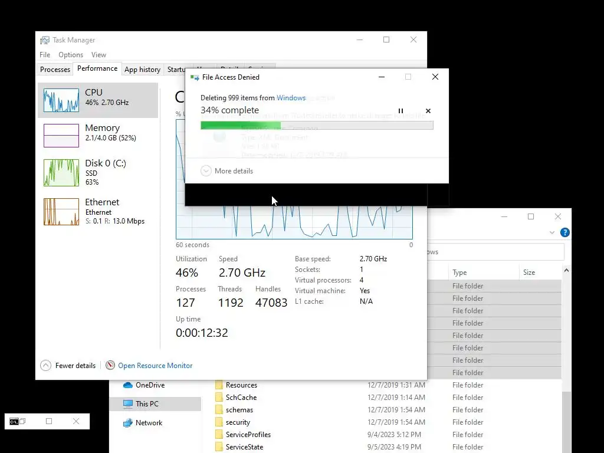Click the SchCache folder icon
604x453 pixels.
(219, 398)
